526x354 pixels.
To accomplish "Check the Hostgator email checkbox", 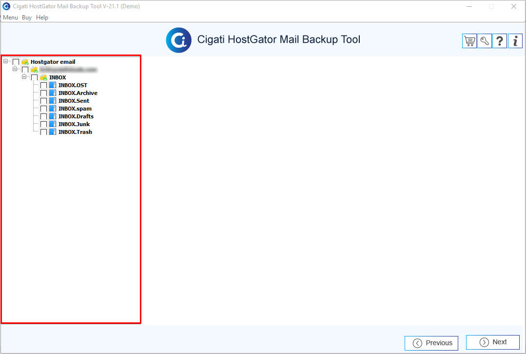I will tap(16, 62).
